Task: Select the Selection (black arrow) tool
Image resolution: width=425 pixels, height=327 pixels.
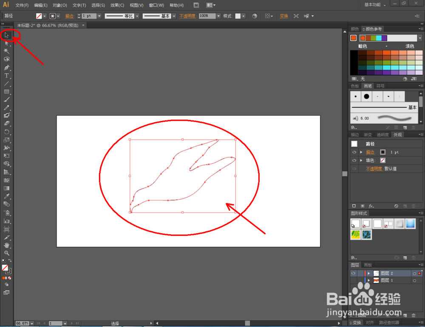Action: pyautogui.click(x=6, y=35)
